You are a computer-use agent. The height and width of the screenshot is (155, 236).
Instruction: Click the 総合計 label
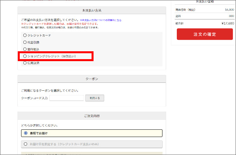click(180, 23)
